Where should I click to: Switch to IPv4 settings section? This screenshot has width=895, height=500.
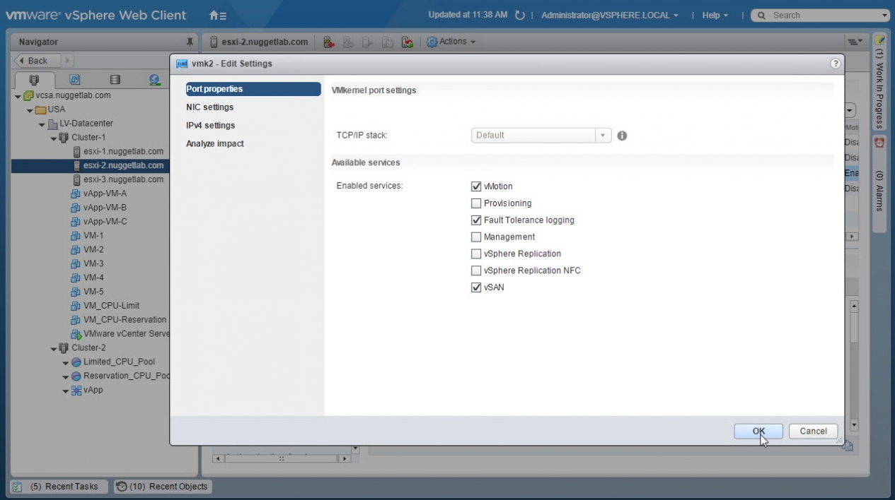210,126
